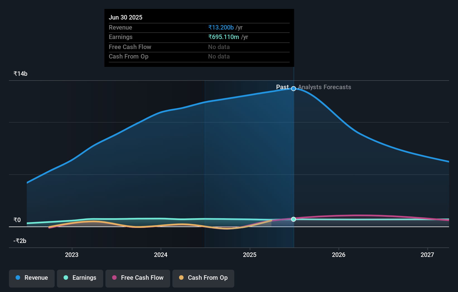
Task: Click the Cash From Op legend dot
Action: 181,278
